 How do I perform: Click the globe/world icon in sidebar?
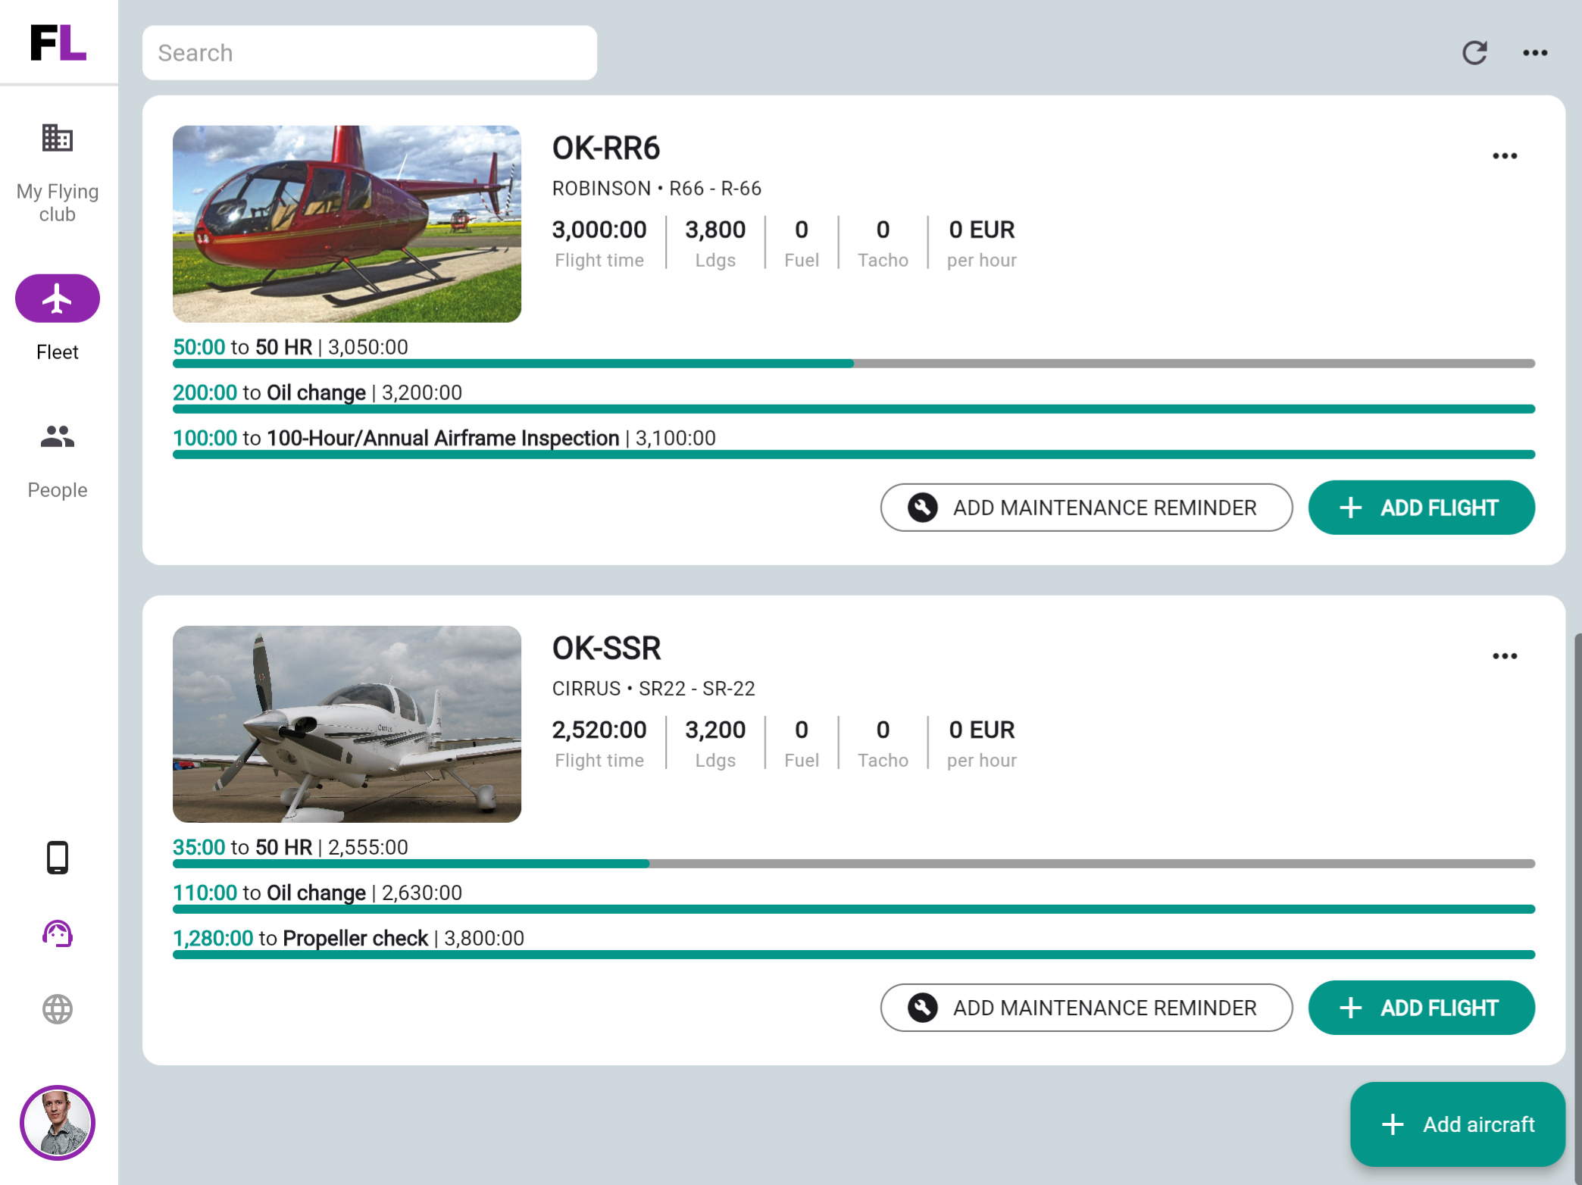[x=58, y=1009]
